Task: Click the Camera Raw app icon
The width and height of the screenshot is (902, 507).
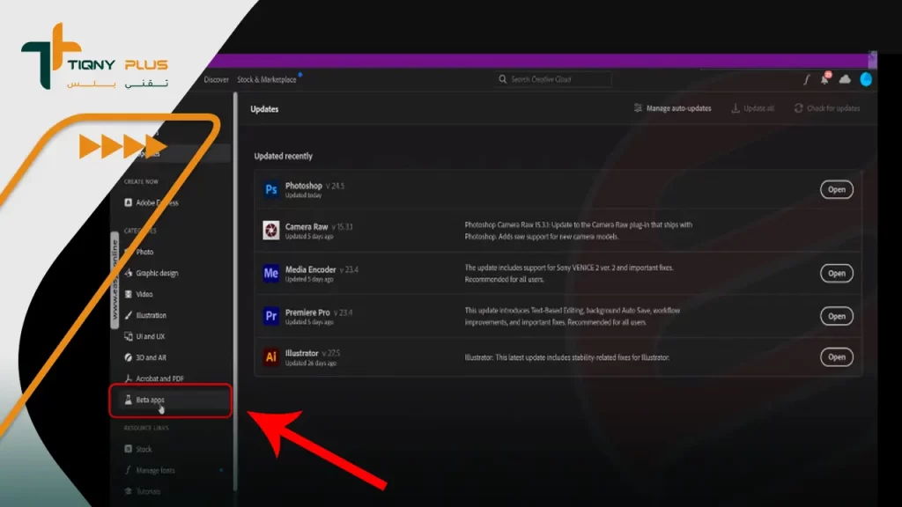Action: 270,231
